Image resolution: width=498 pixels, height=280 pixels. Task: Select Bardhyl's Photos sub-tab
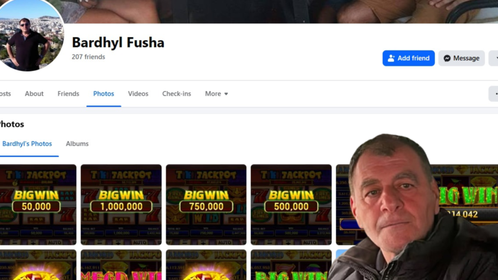pos(27,144)
